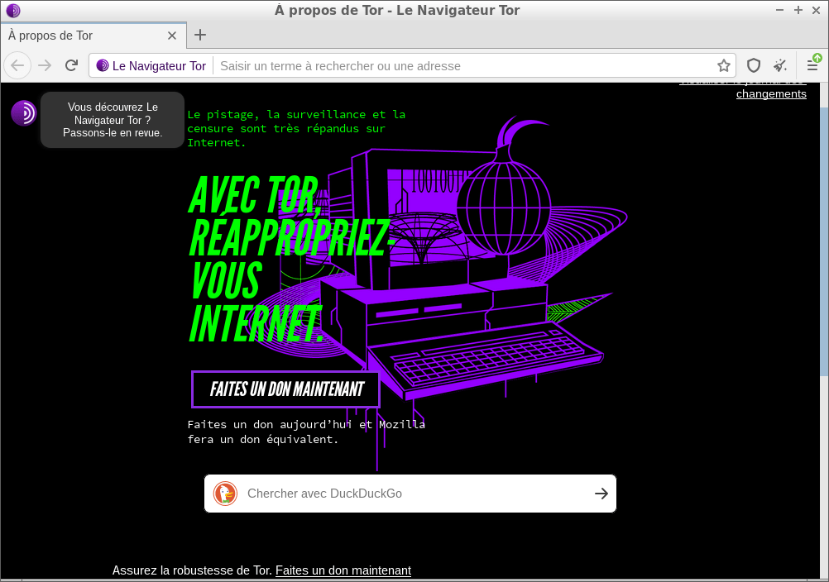Click the Vous découvrez Le Navigateur Tor tooltip
The image size is (829, 582).
click(x=113, y=120)
